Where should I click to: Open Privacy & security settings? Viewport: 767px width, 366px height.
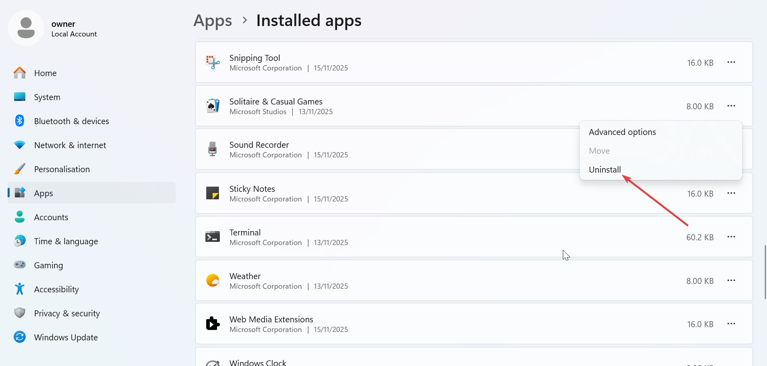click(67, 313)
